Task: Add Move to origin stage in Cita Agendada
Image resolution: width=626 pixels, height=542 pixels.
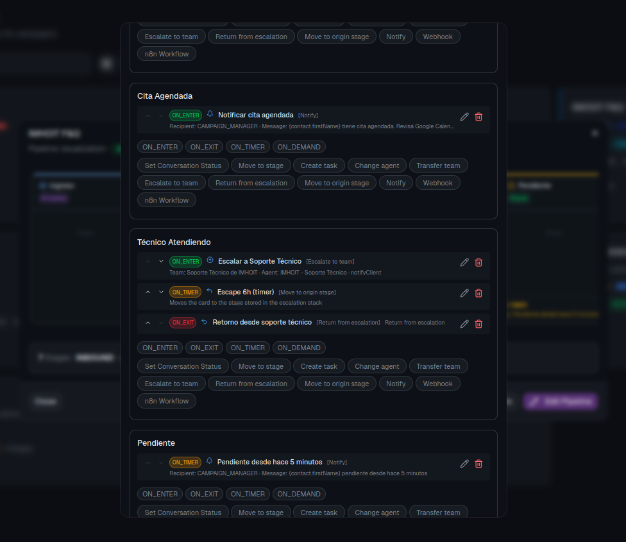Action: pos(337,183)
